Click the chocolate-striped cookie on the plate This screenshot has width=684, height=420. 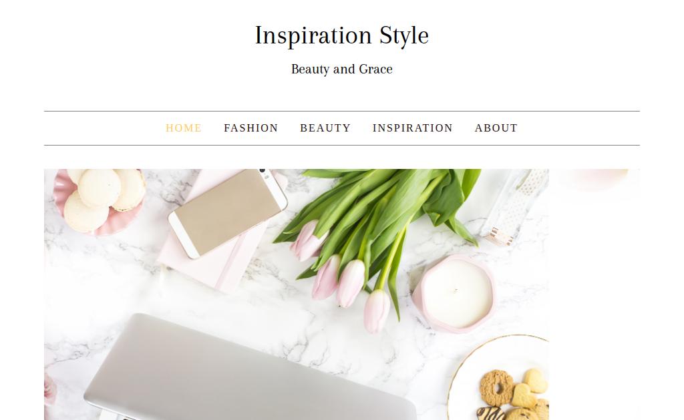(491, 413)
